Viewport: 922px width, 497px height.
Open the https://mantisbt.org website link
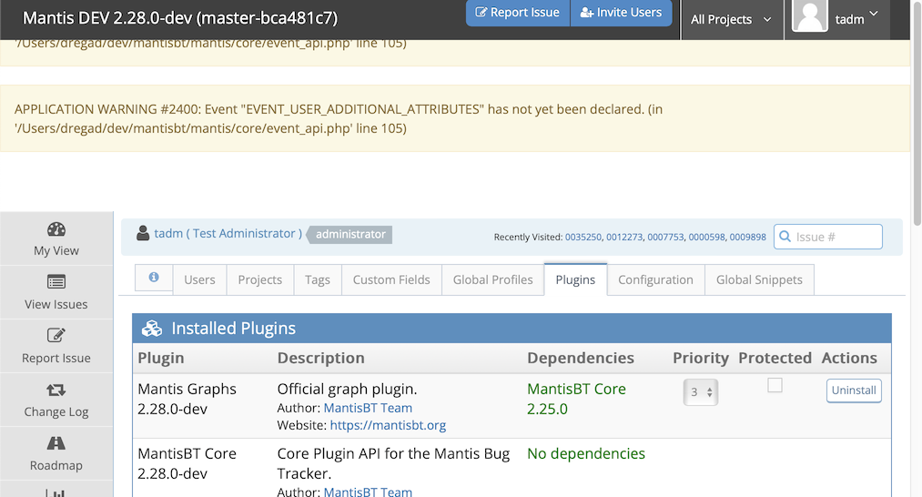[x=388, y=425]
